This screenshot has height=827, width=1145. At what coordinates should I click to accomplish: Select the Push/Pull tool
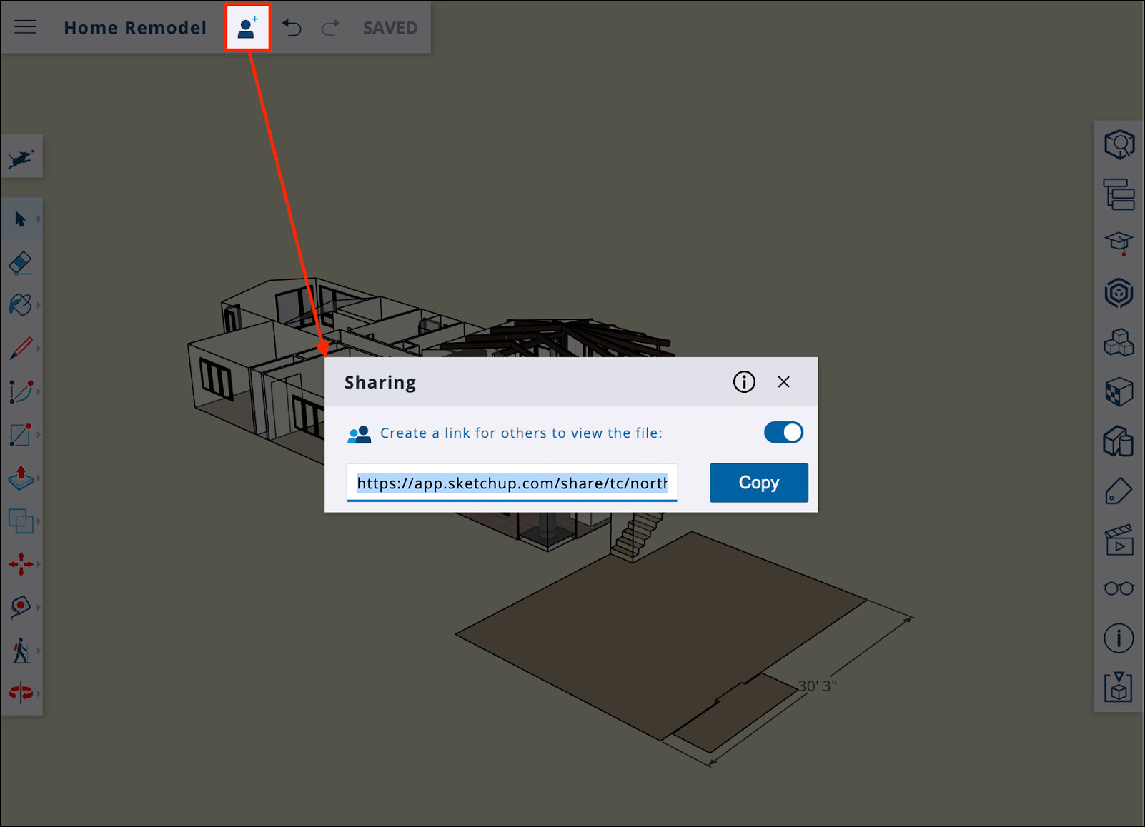click(21, 478)
